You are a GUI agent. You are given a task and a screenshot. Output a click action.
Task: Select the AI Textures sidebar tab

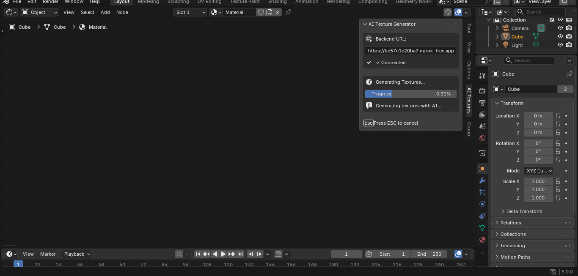[x=469, y=101]
